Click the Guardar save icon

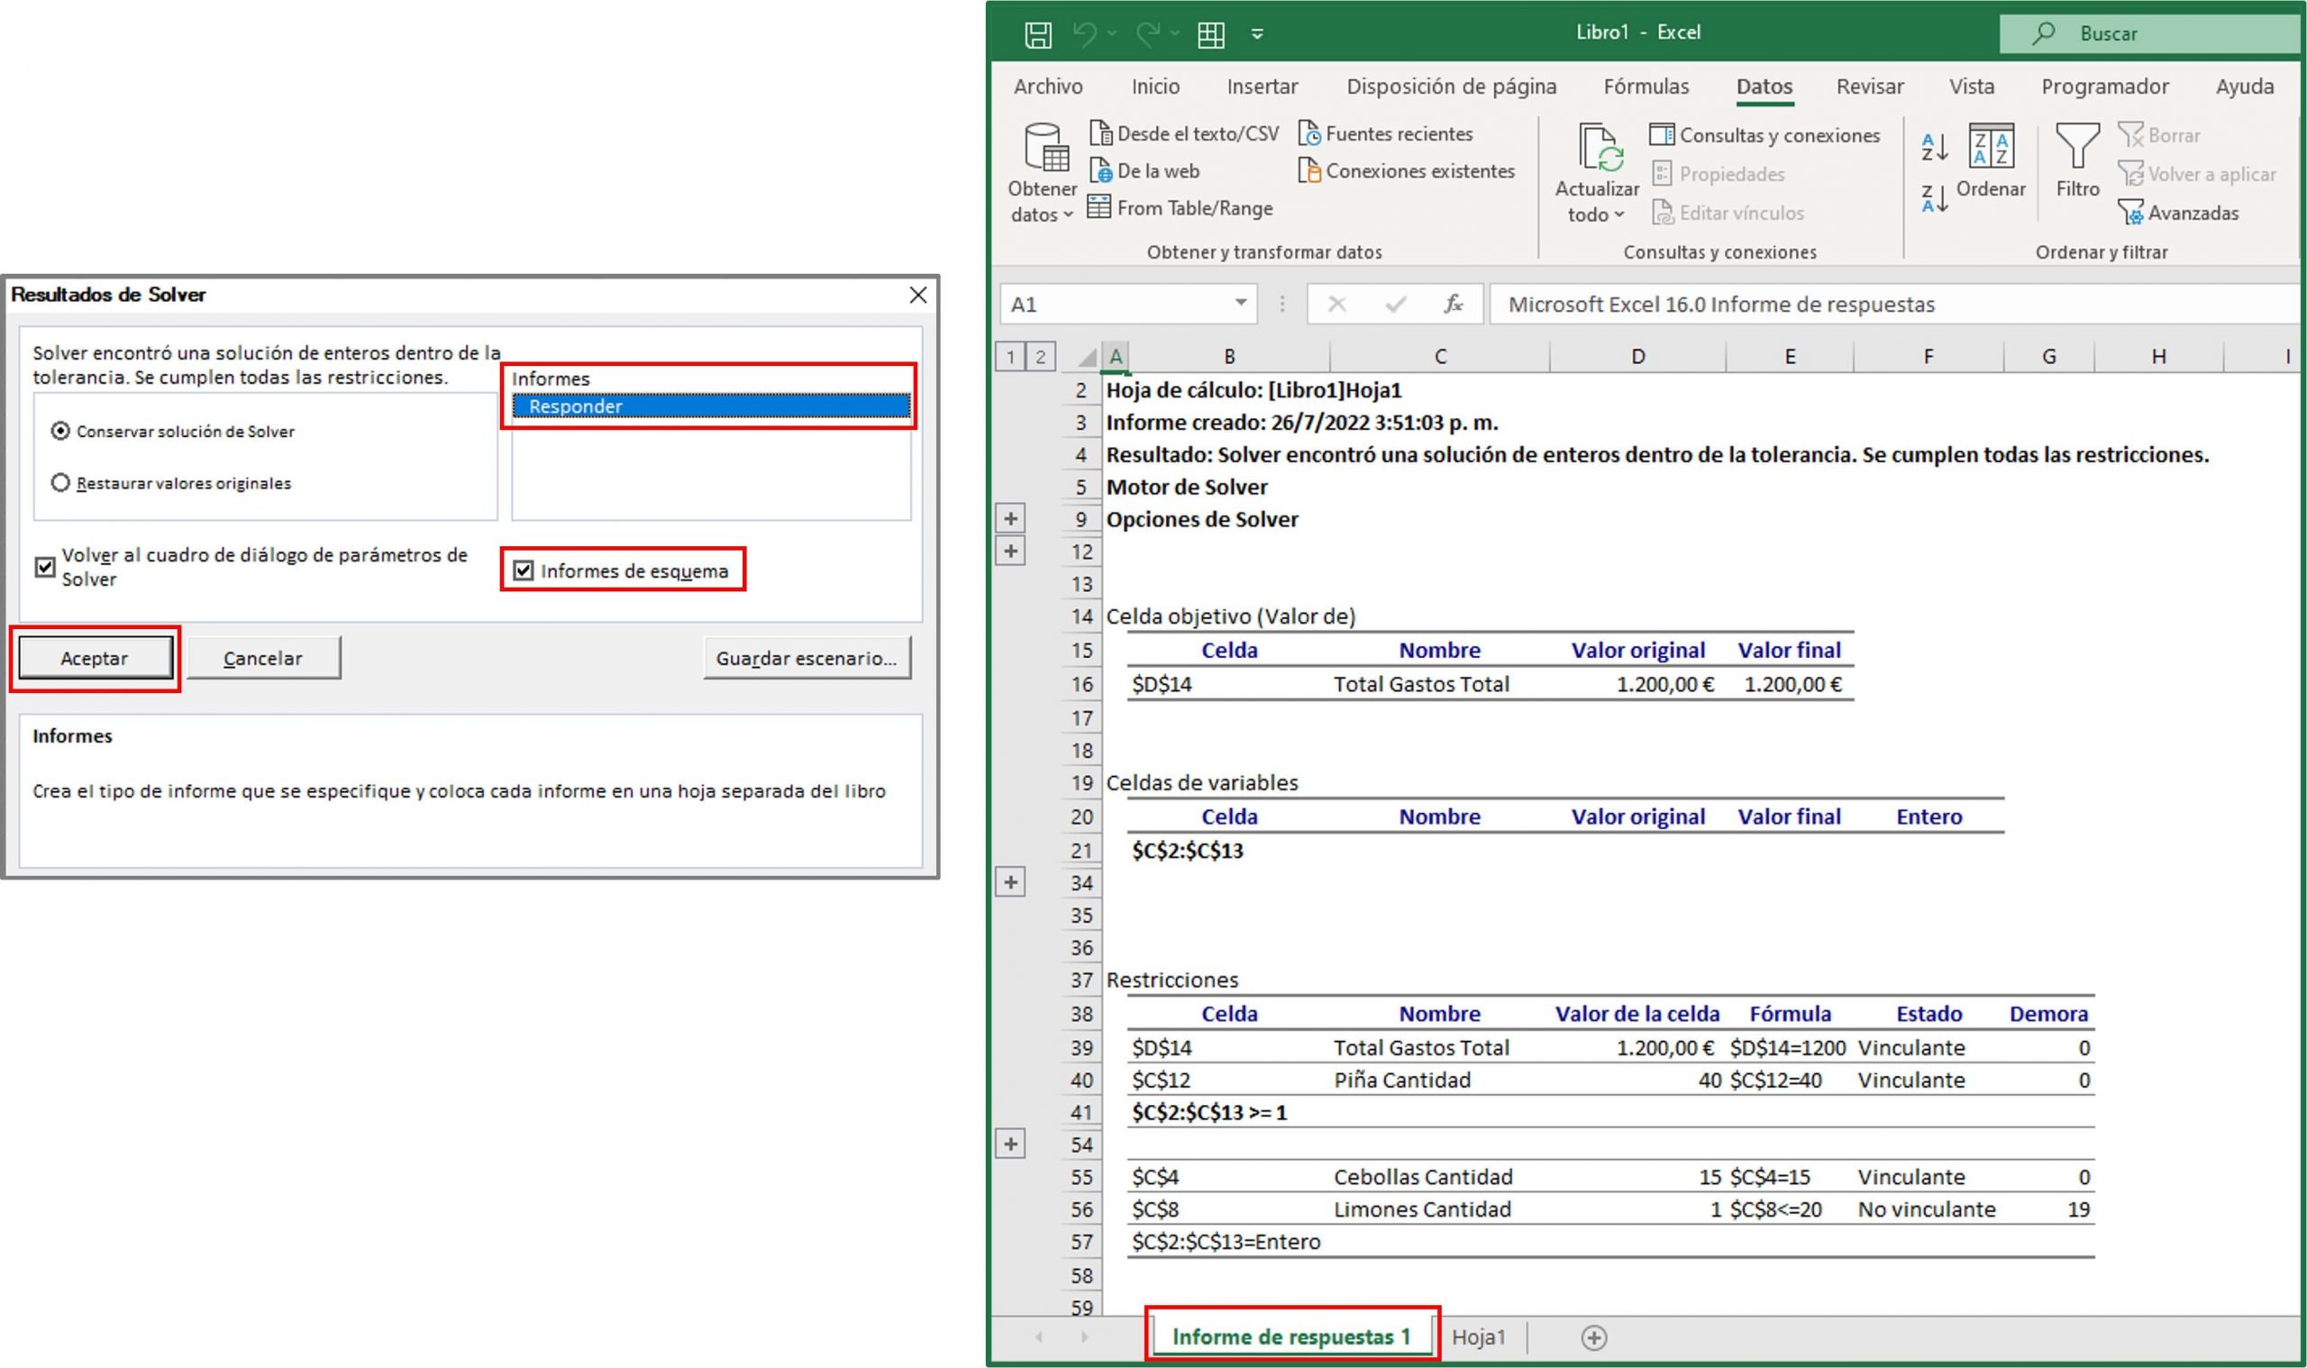[1038, 32]
